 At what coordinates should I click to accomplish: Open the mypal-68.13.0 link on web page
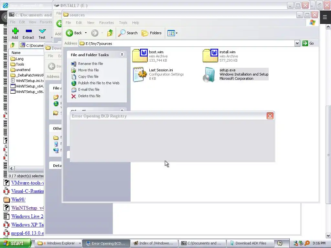point(27,233)
